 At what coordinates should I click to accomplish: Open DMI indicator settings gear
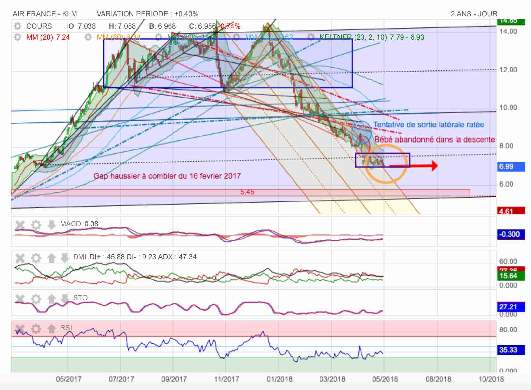point(36,258)
